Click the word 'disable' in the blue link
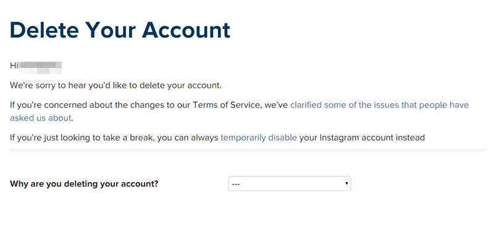 pyautogui.click(x=282, y=138)
